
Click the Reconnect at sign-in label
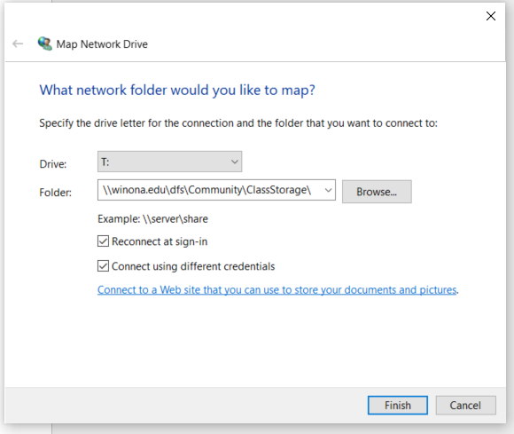coord(160,241)
